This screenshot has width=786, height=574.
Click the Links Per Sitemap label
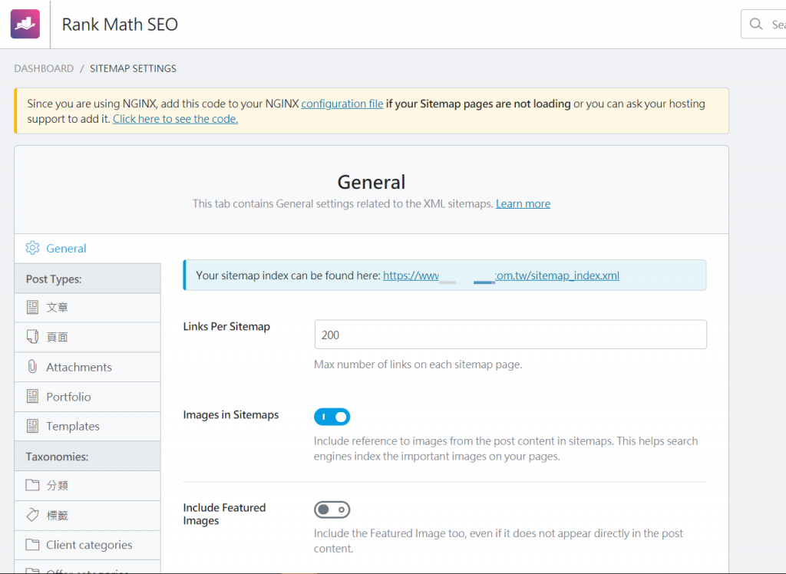(x=226, y=326)
